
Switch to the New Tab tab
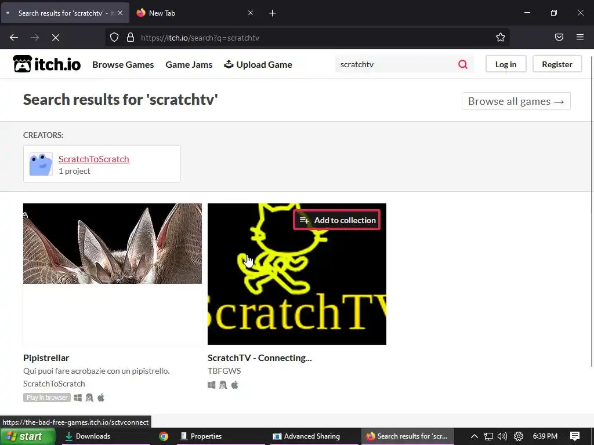point(195,13)
